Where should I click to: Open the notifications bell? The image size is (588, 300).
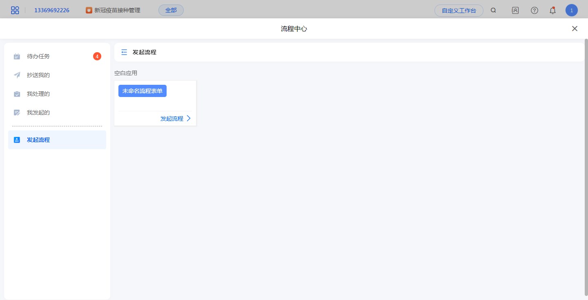coord(552,11)
